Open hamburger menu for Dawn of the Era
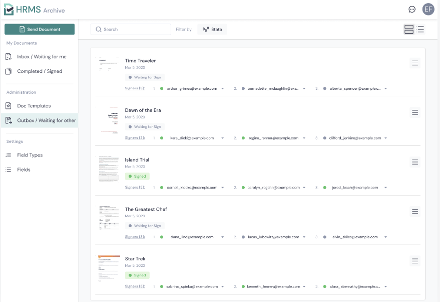Image resolution: width=440 pixels, height=302 pixels. point(415,112)
